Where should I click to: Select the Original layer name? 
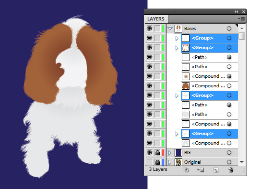[193, 162]
